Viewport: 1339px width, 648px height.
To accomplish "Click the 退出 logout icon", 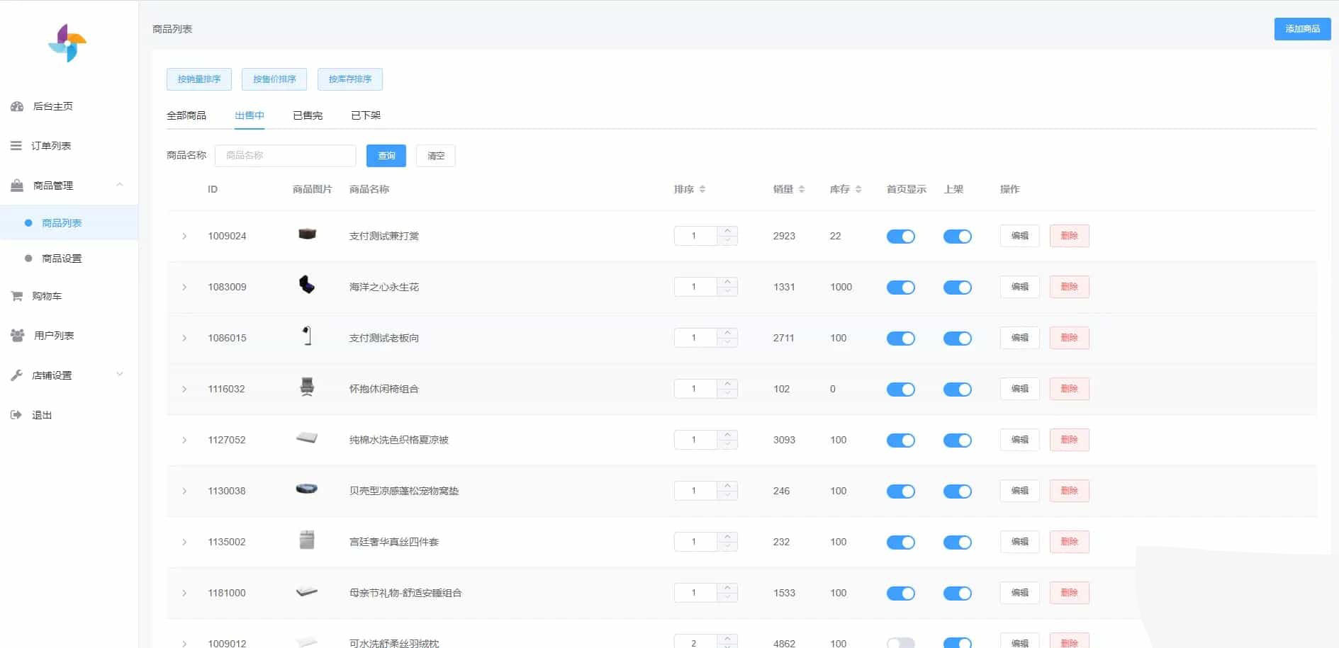I will (x=16, y=415).
